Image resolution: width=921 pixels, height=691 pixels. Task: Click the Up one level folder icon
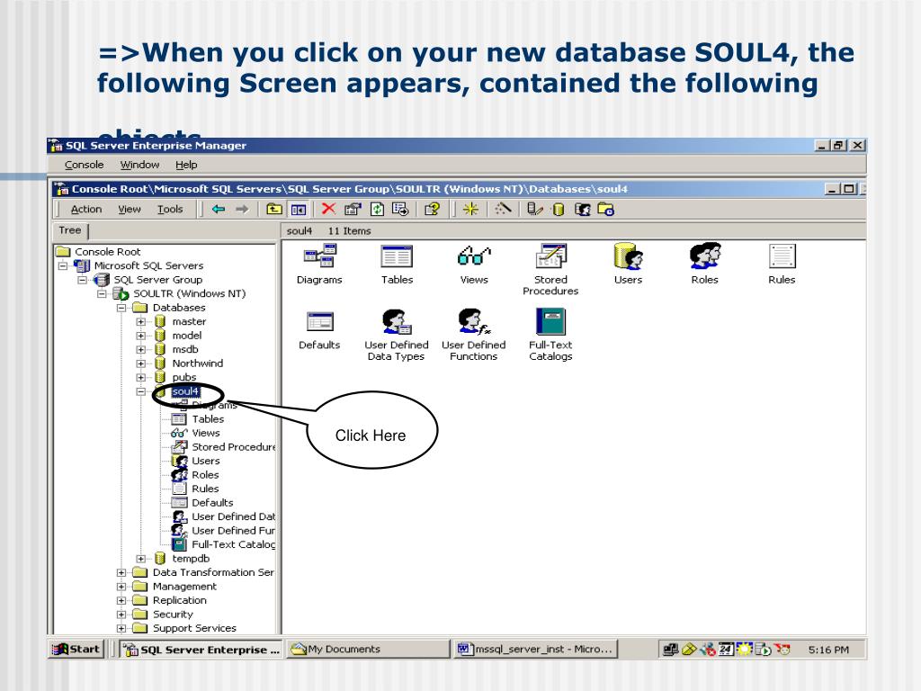point(274,209)
